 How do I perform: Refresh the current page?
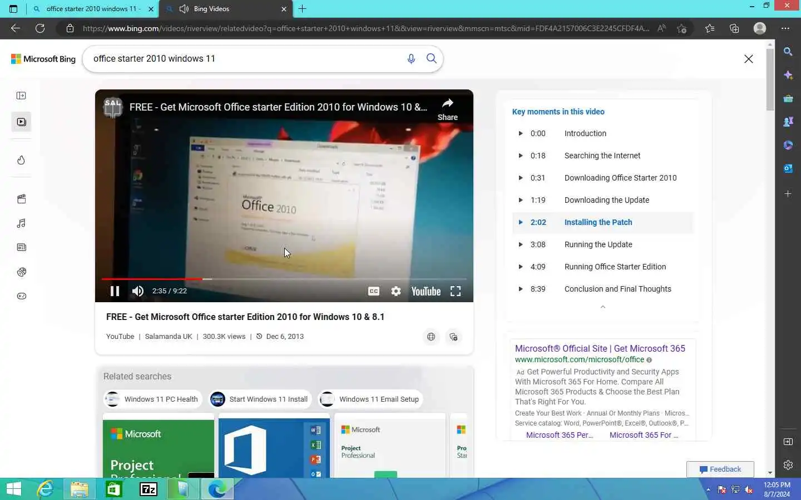40,28
